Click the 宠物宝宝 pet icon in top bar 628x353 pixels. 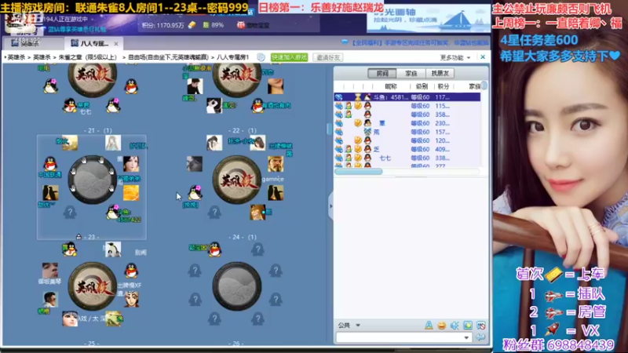[254, 25]
